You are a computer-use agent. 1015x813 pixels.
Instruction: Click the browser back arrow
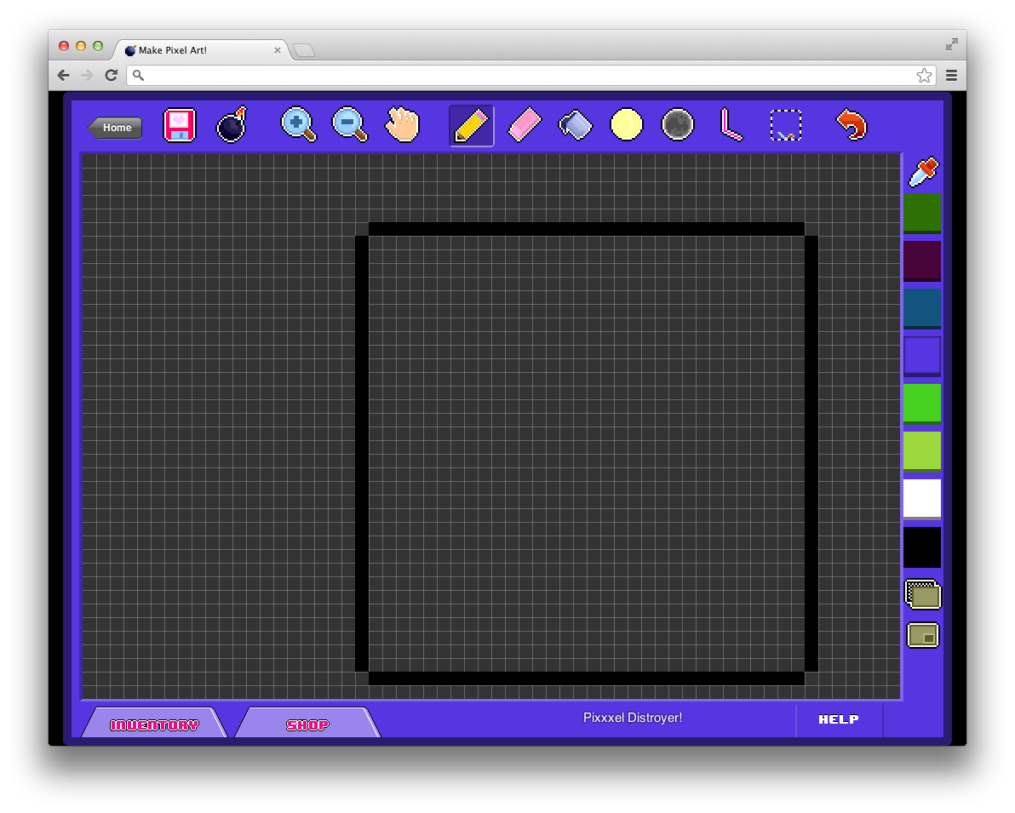pyautogui.click(x=63, y=75)
